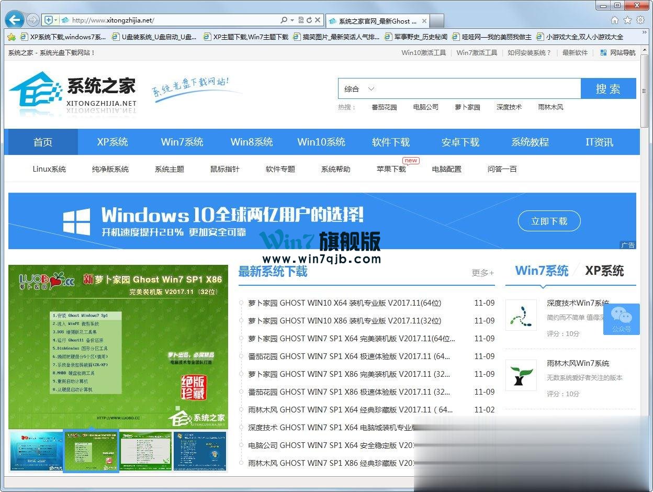Open the Win10激活工具 top link
653x492 pixels.
pos(424,53)
